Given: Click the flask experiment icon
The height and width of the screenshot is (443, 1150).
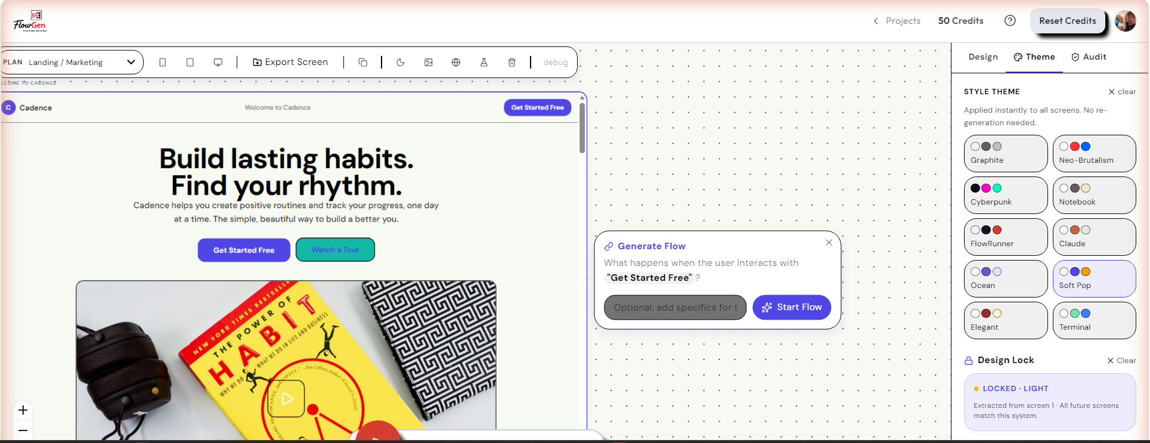Looking at the screenshot, I should [x=484, y=62].
